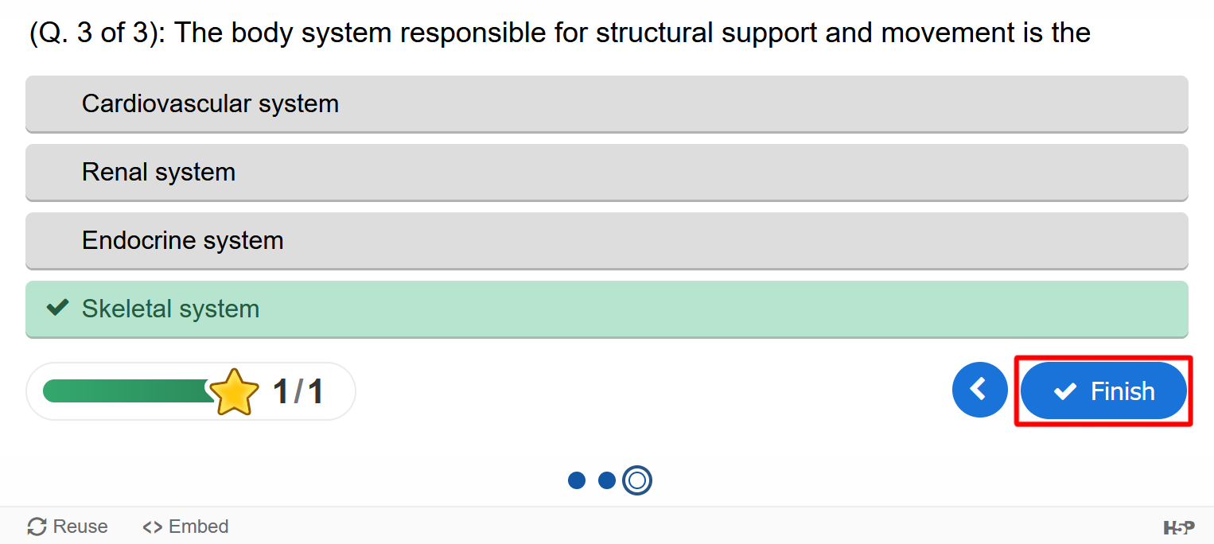Click the Reuse circular arrows icon
Viewport: 1214px width, 544px height.
click(37, 527)
